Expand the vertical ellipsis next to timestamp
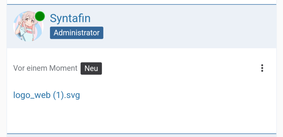The height and width of the screenshot is (137, 283). 262,68
